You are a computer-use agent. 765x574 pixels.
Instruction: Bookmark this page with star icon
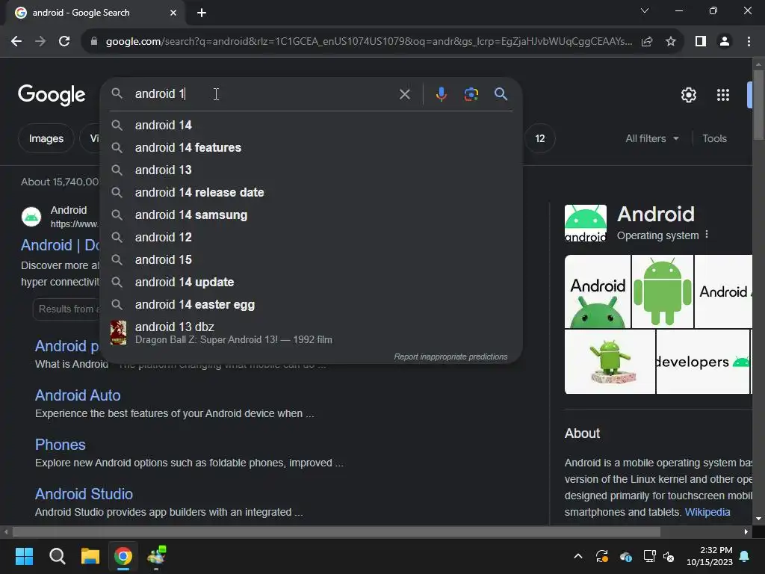point(671,42)
